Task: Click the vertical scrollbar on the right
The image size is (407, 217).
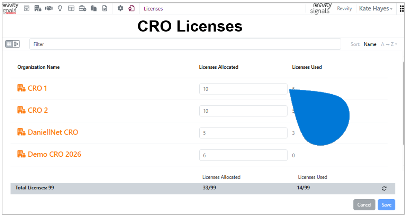Action: coord(404,103)
